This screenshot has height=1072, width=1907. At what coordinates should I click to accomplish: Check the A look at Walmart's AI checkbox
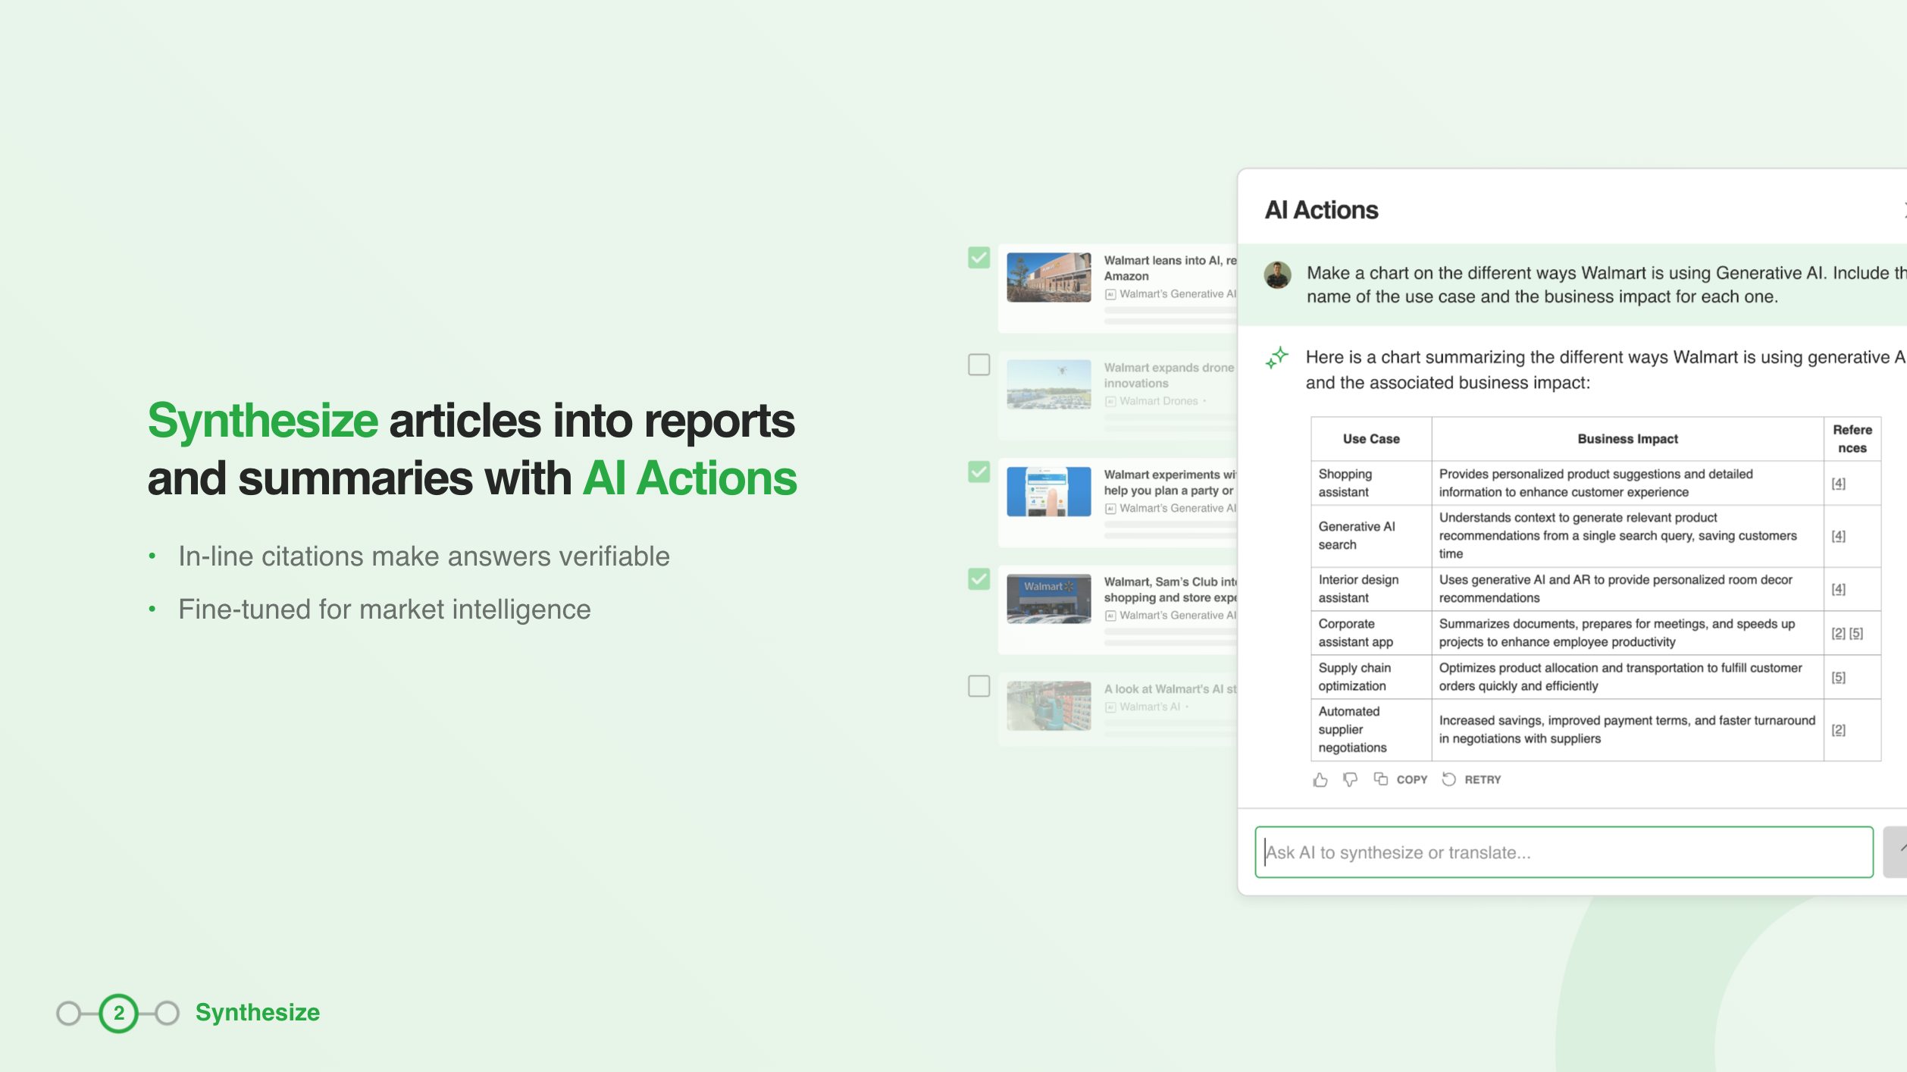click(979, 686)
